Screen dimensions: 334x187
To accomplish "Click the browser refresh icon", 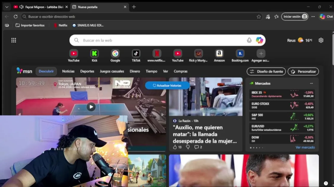I will (16, 17).
